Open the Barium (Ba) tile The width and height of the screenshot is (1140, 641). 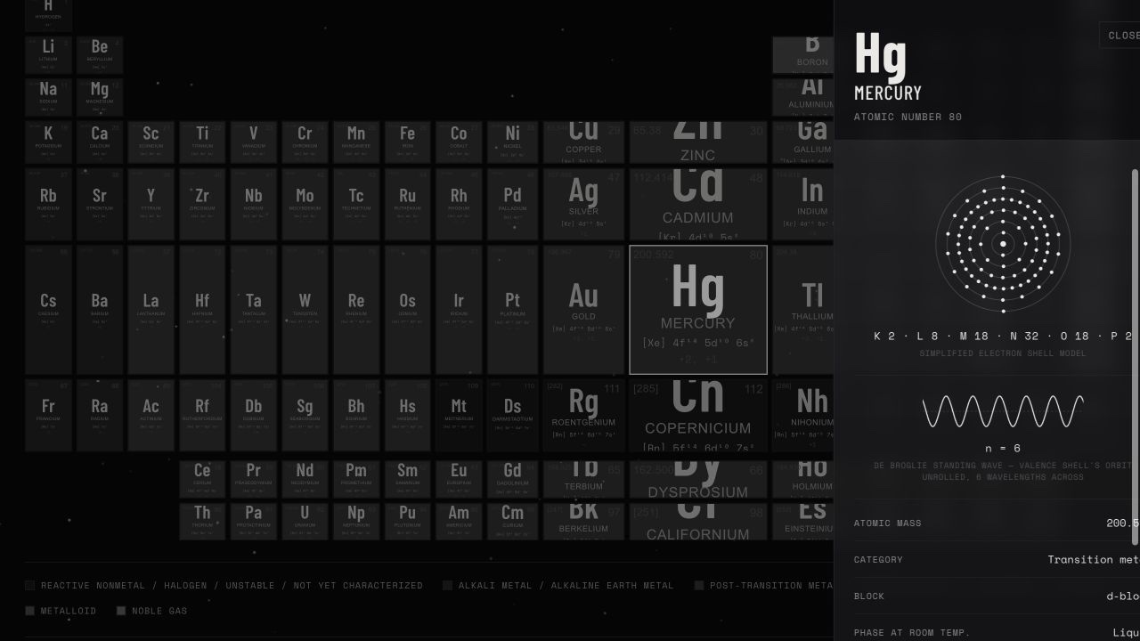click(100, 310)
